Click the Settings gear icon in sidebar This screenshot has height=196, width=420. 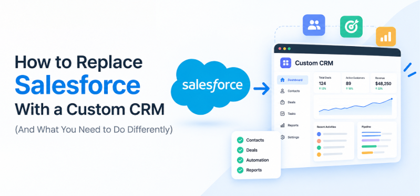[282, 137]
